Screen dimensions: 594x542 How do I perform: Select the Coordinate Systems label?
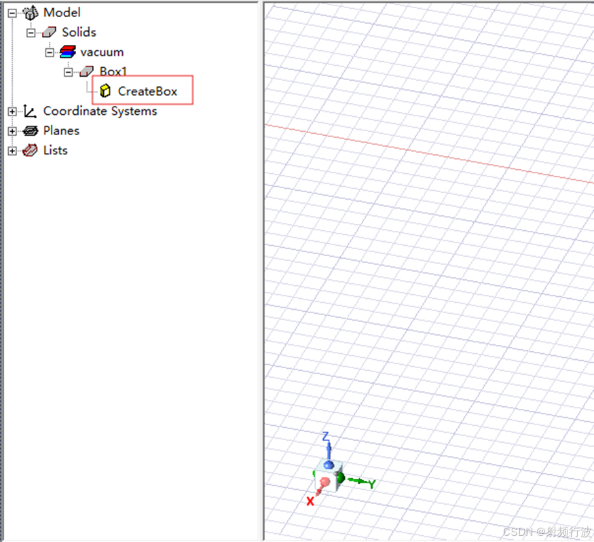tap(100, 111)
